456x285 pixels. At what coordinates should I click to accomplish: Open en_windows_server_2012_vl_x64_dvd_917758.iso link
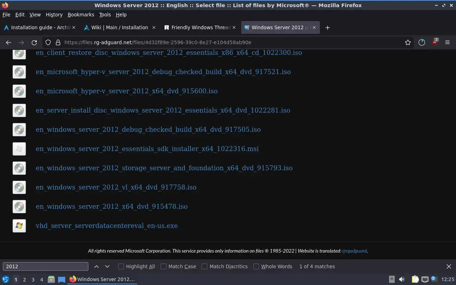pos(116,187)
